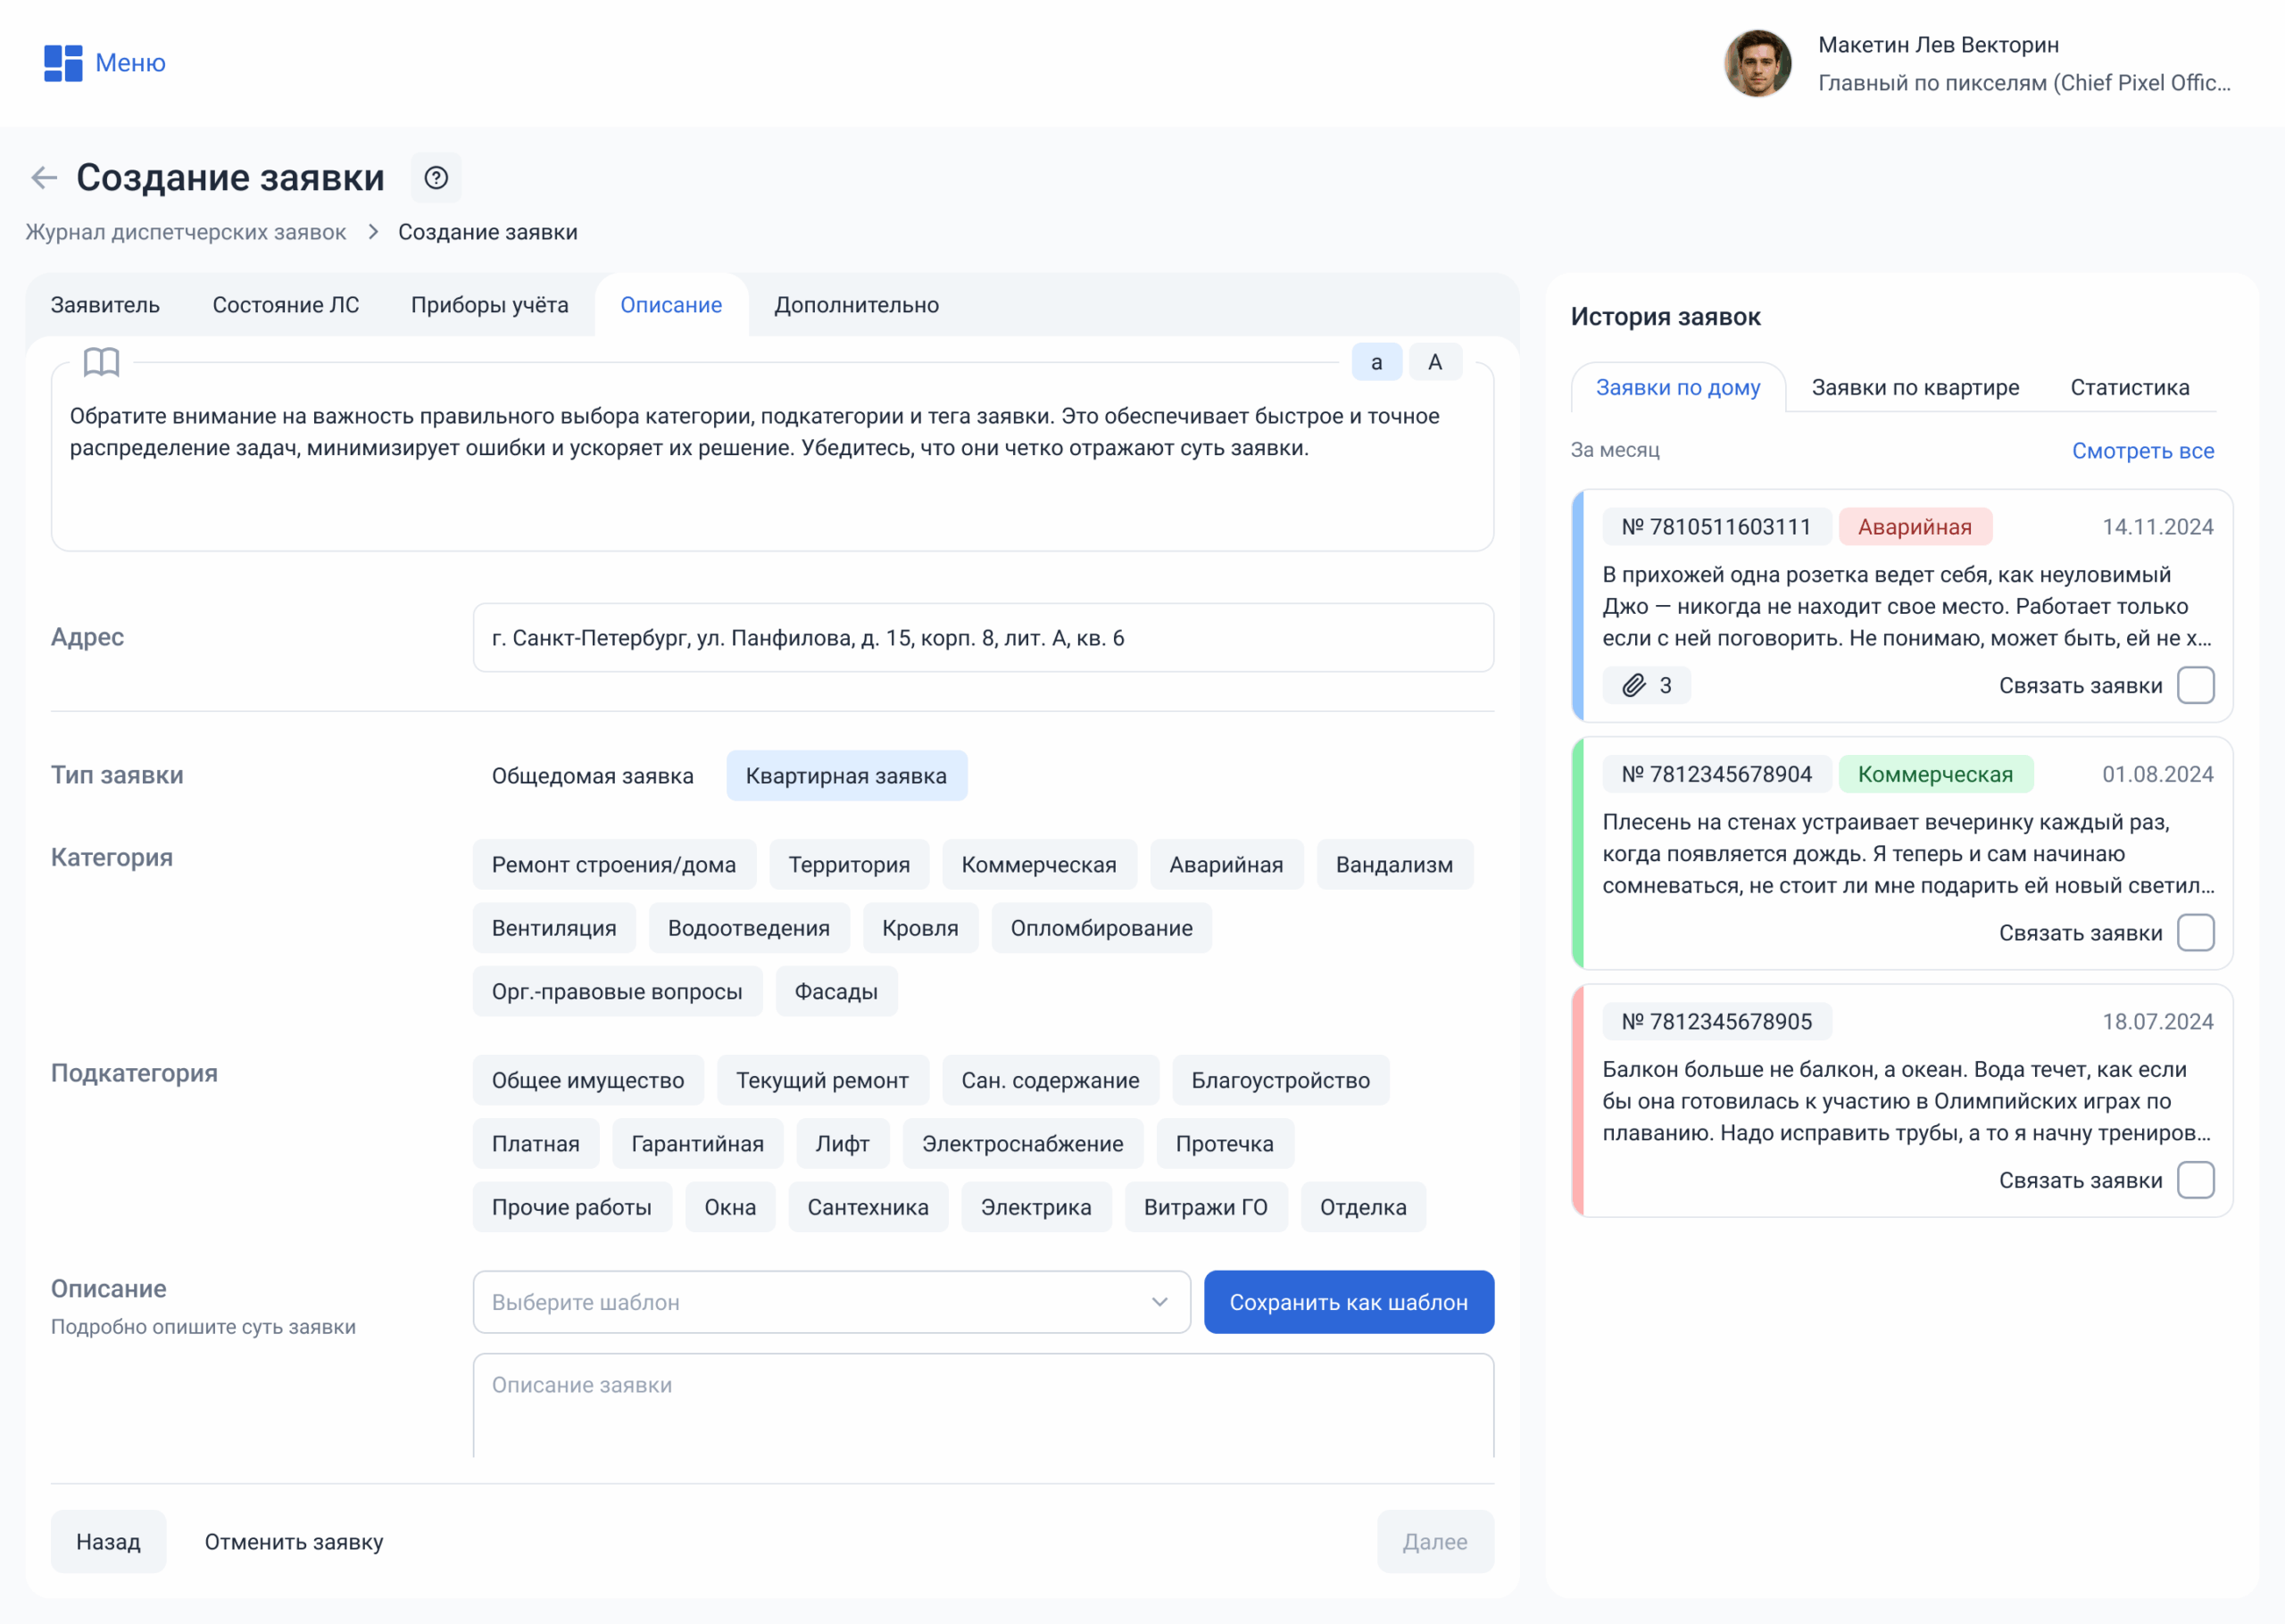
Task: Check Связать заявки for request 7812345678905
Action: pyautogui.click(x=2195, y=1180)
